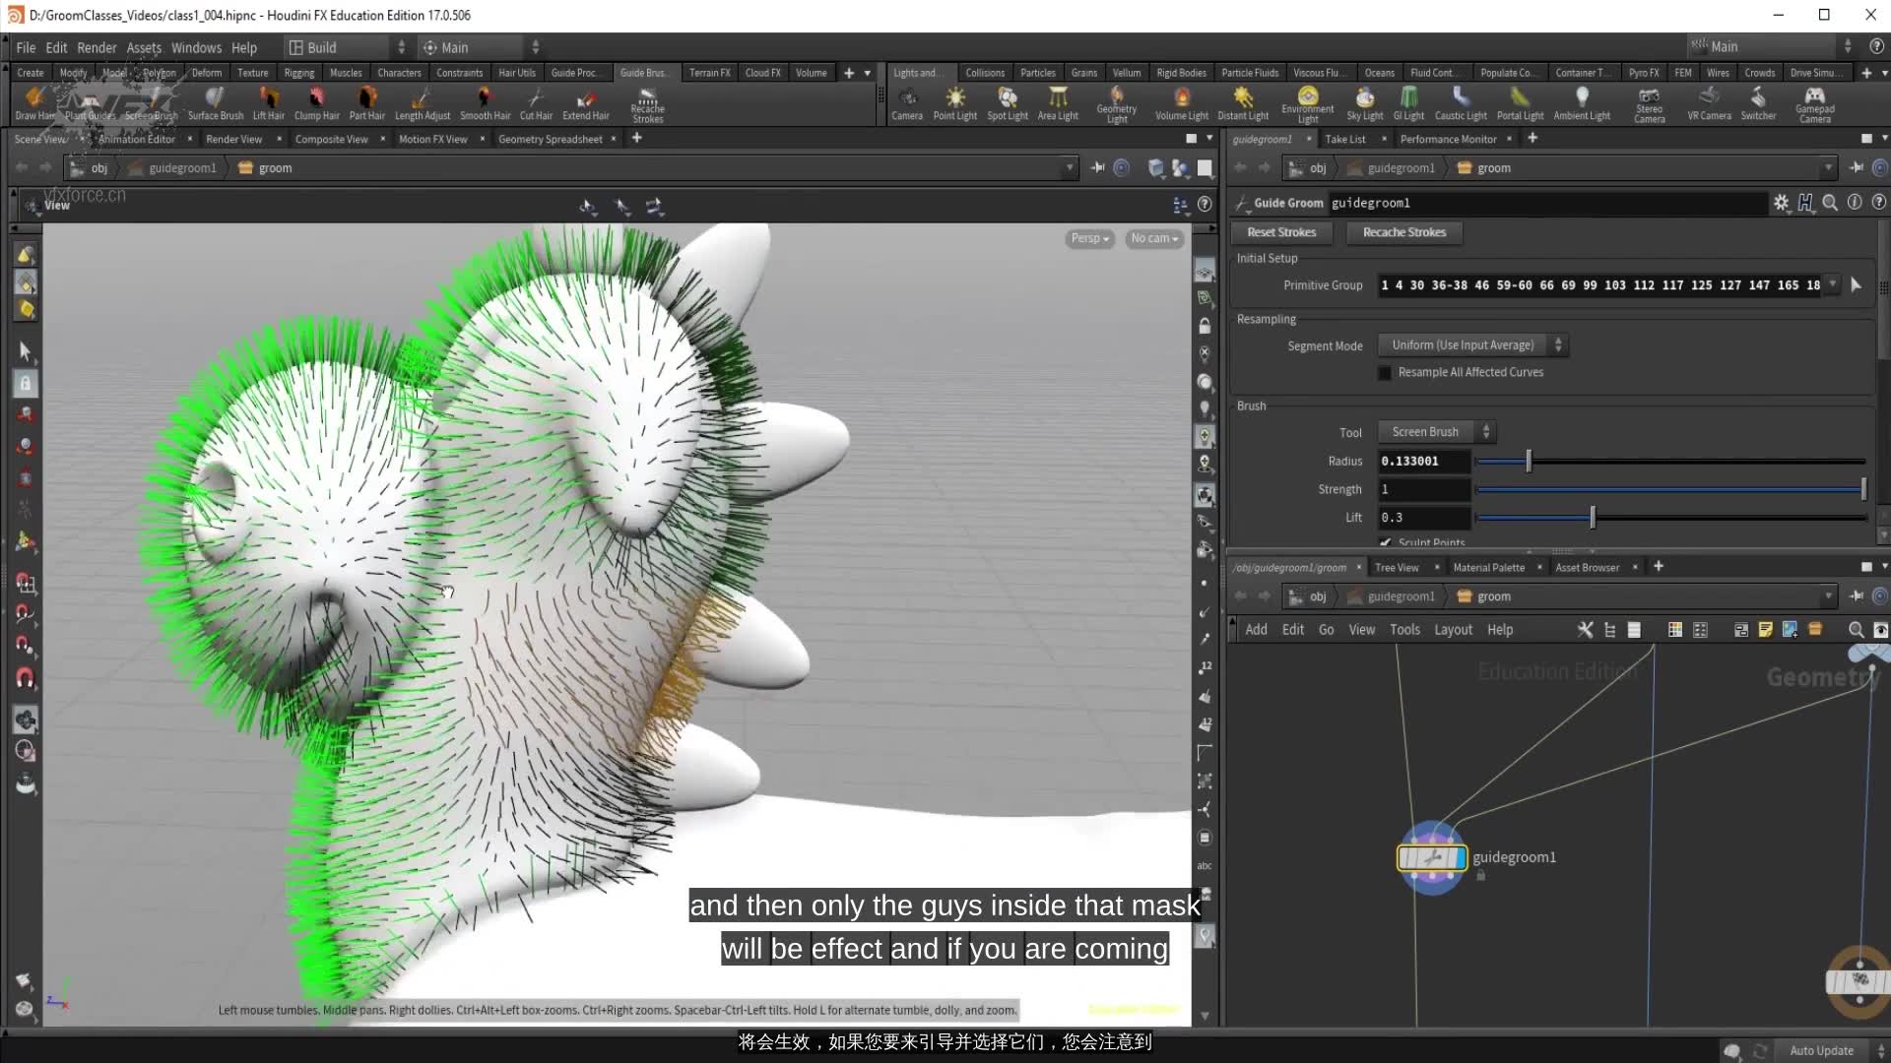Toggle pin on network pane
The image size is (1891, 1063).
1856,595
